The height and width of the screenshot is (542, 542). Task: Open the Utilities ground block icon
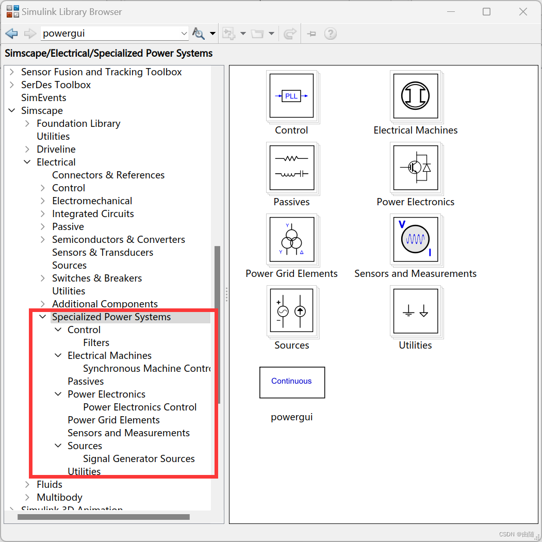[416, 311]
